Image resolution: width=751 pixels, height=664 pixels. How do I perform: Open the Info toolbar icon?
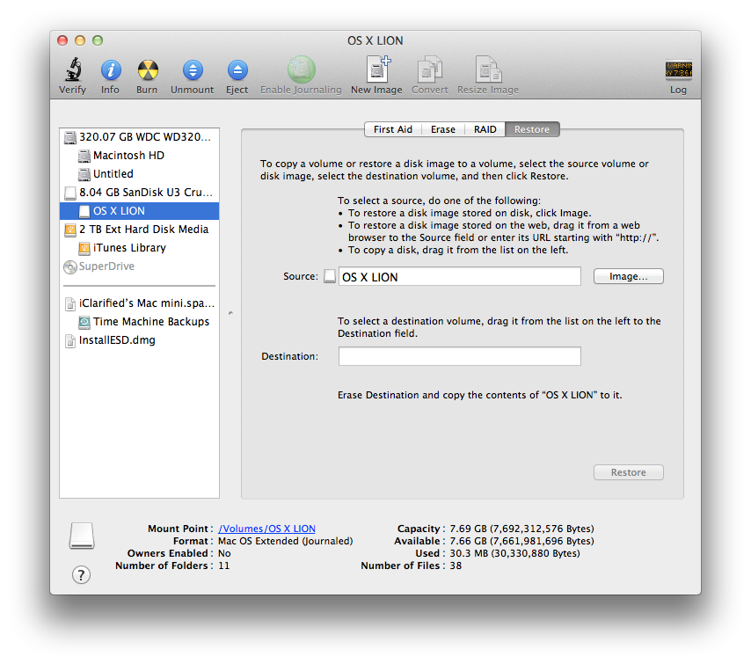tap(110, 70)
